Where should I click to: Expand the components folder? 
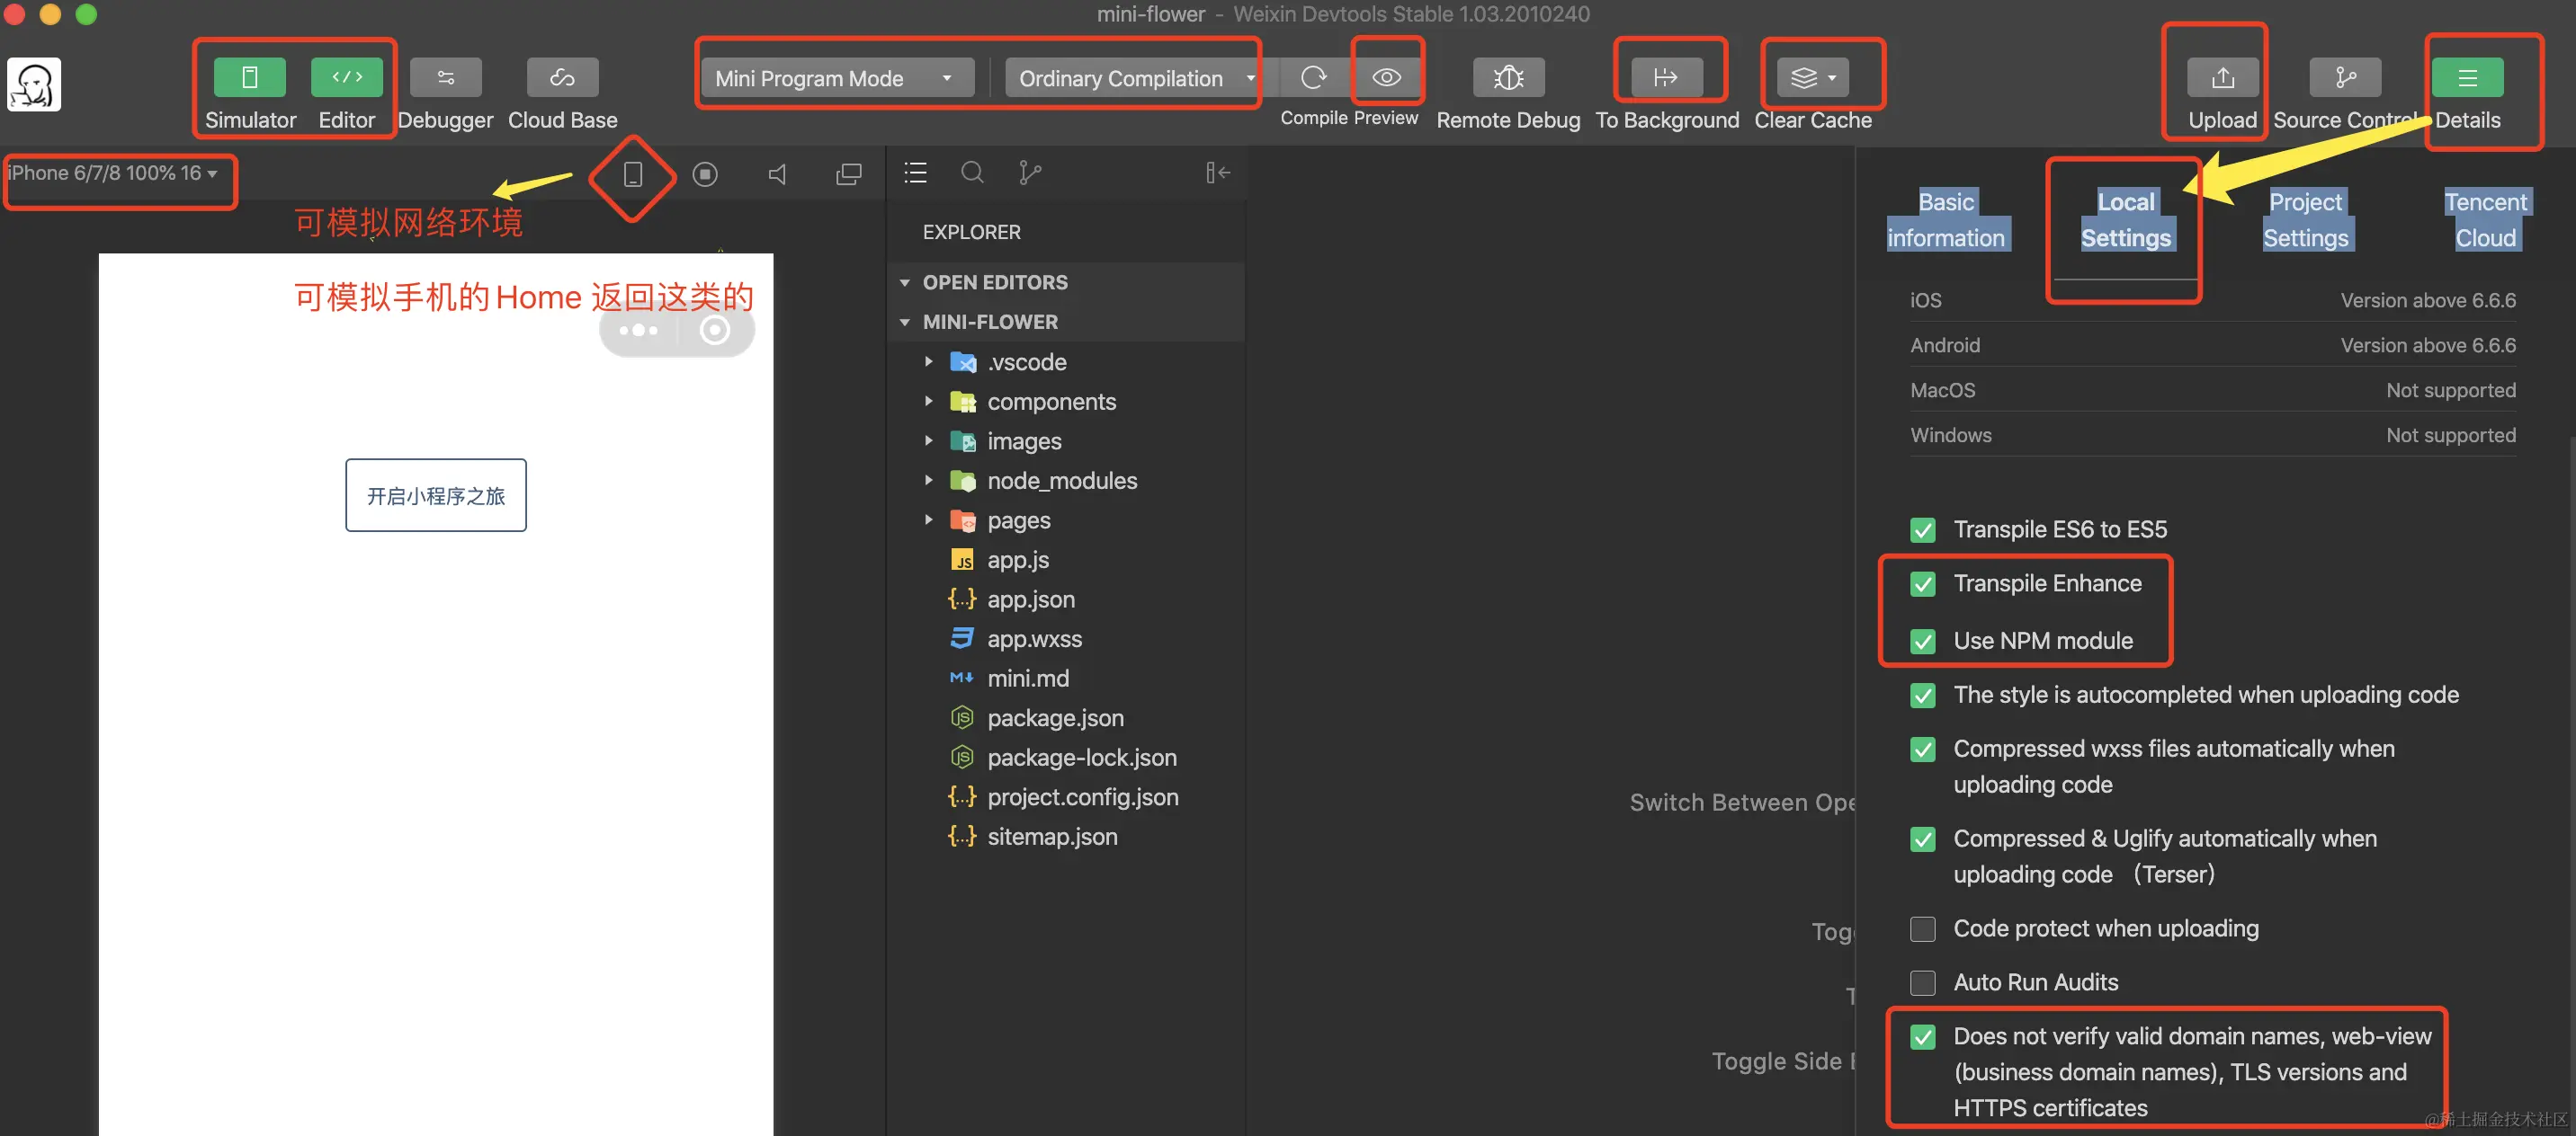[1051, 402]
